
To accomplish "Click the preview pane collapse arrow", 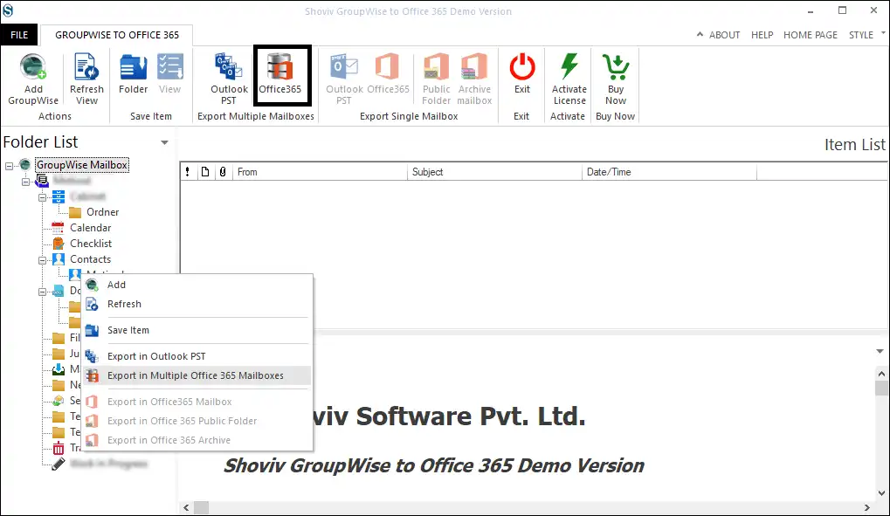I will [880, 351].
